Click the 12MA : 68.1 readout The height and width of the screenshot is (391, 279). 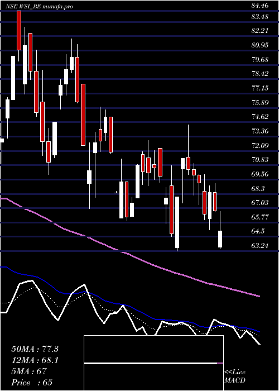(x=35, y=360)
